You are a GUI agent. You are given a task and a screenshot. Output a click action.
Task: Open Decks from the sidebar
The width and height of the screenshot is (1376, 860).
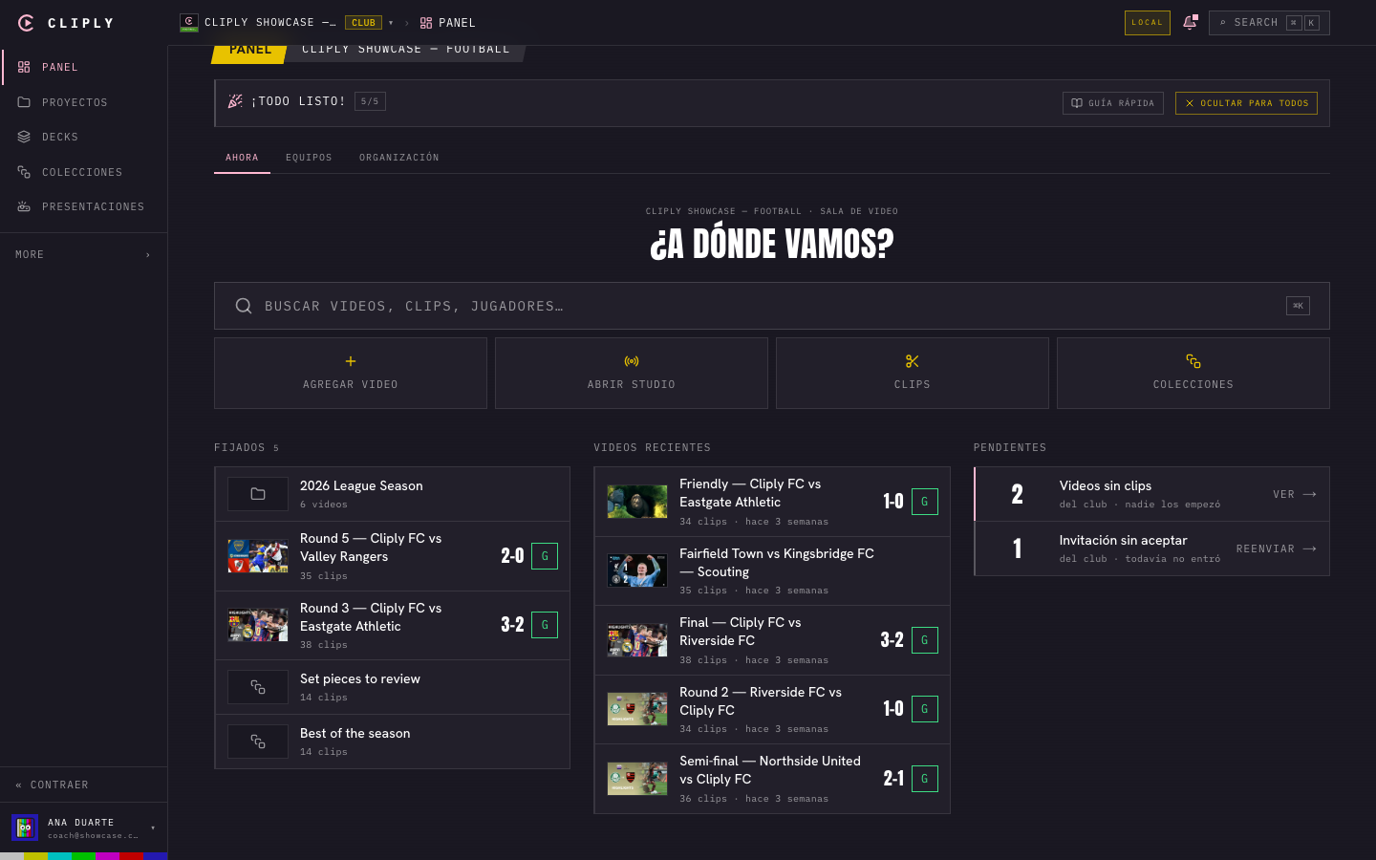pos(84,137)
